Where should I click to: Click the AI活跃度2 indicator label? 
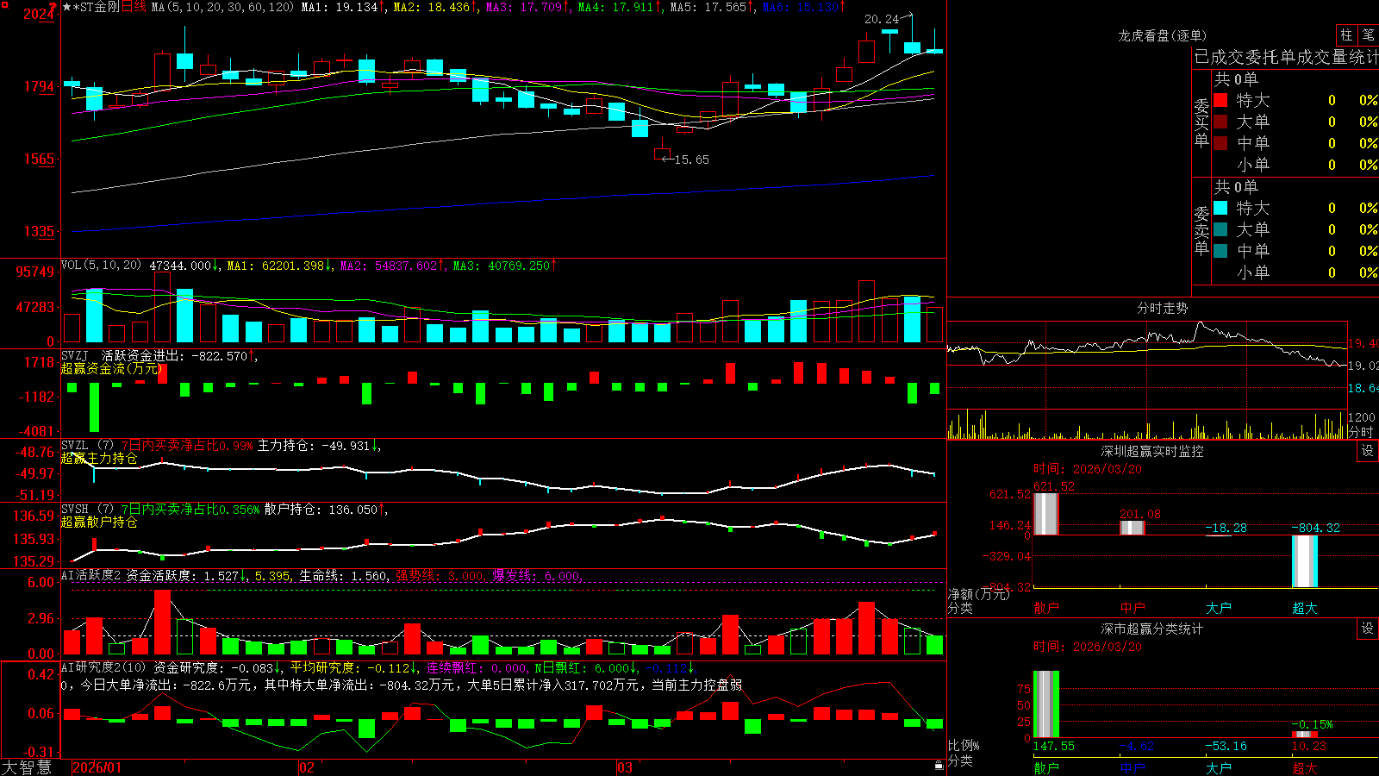point(90,575)
